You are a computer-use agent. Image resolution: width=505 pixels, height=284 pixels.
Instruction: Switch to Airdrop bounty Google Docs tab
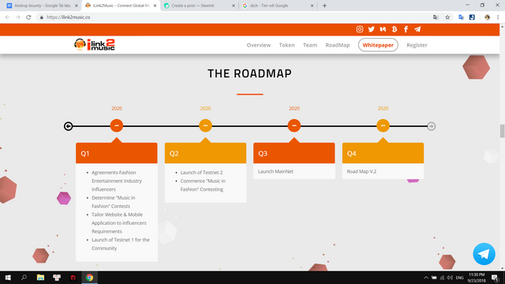click(42, 6)
